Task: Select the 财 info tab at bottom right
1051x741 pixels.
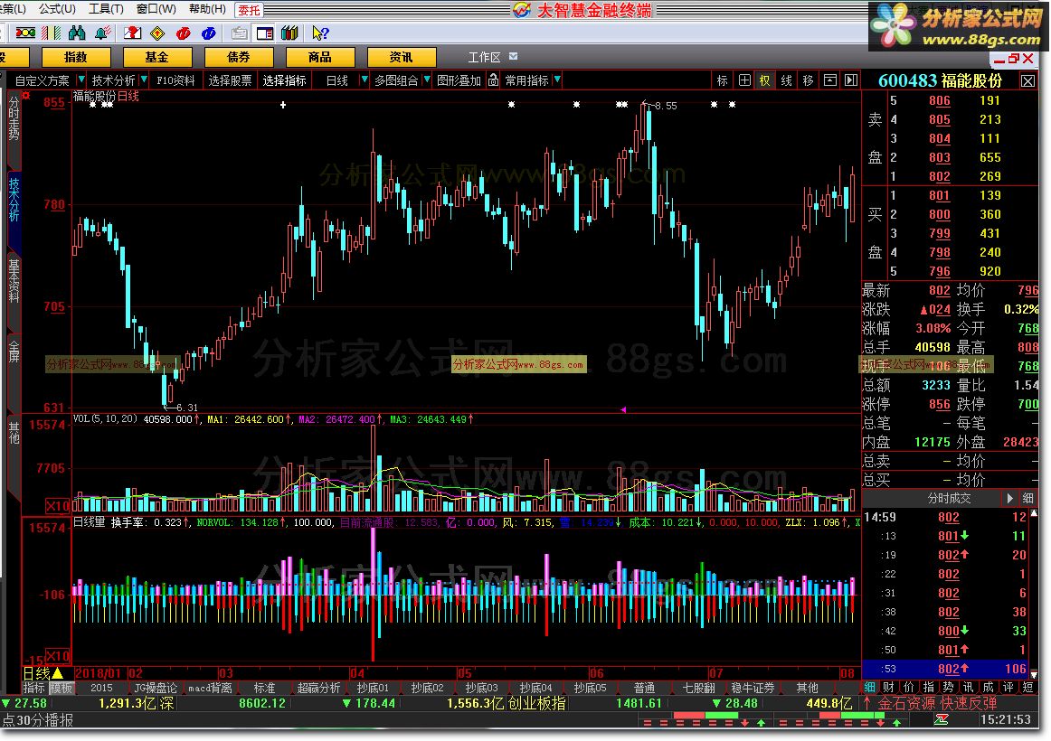Action: (889, 687)
